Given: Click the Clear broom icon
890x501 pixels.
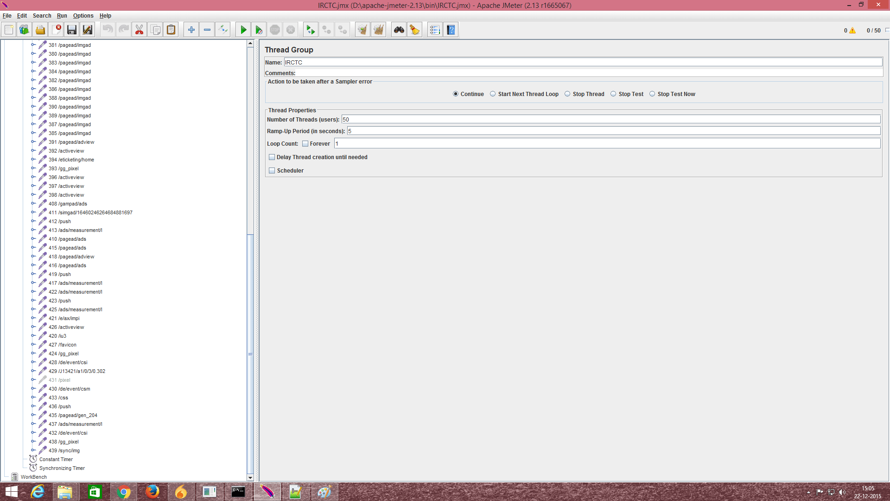Looking at the screenshot, I should (362, 30).
